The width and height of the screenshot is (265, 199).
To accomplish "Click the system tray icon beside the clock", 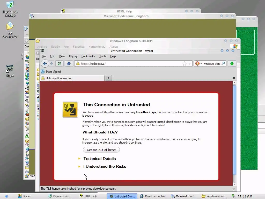I will pos(233,196).
